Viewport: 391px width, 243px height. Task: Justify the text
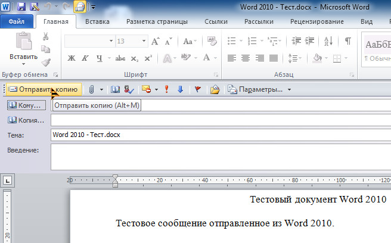pyautogui.click(x=274, y=58)
